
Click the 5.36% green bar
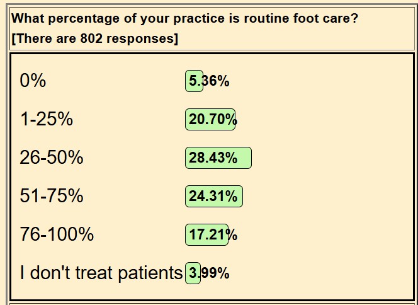click(194, 81)
